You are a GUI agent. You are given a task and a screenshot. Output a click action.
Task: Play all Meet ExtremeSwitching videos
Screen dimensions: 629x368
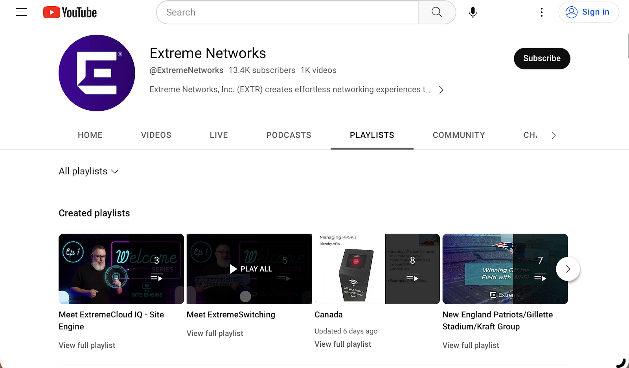[251, 269]
